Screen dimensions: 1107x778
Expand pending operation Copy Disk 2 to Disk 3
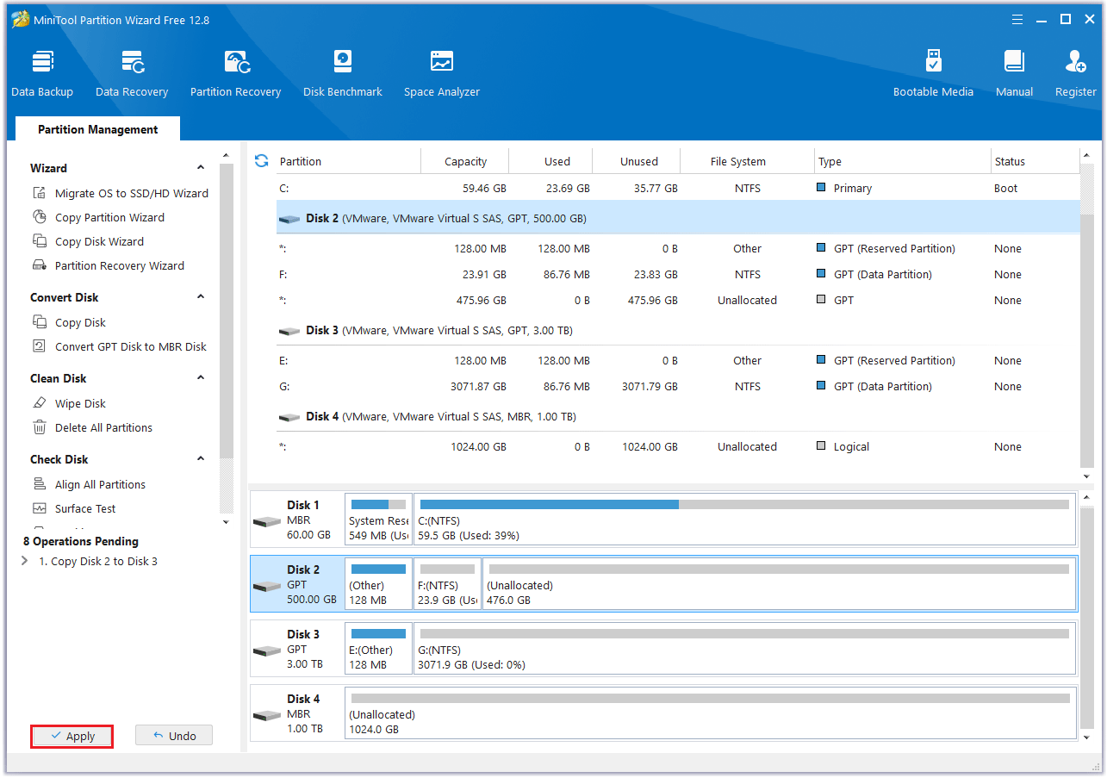pyautogui.click(x=24, y=562)
